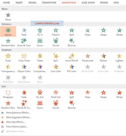Select the Float In entrance effect

(56, 32)
